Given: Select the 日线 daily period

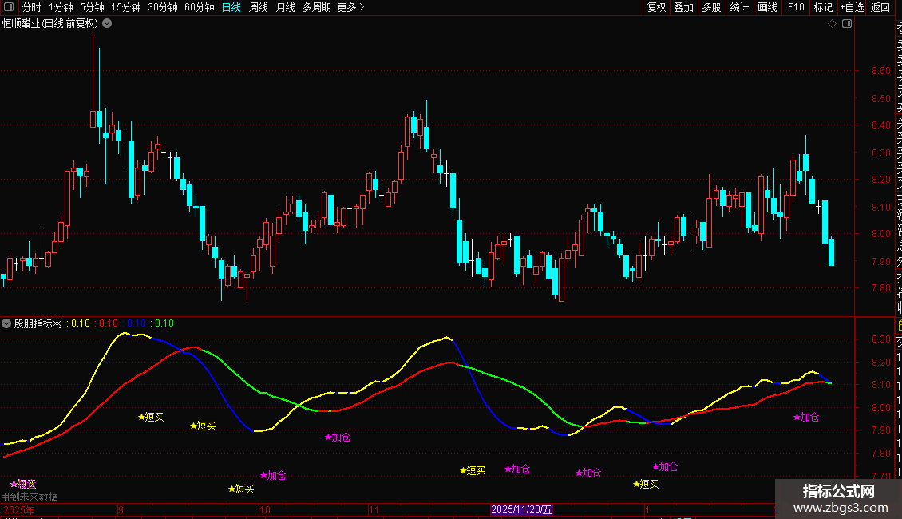Looking at the screenshot, I should coord(231,7).
